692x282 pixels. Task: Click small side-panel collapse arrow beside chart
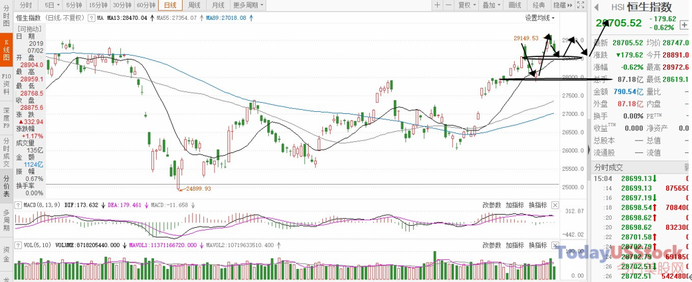pos(588,150)
